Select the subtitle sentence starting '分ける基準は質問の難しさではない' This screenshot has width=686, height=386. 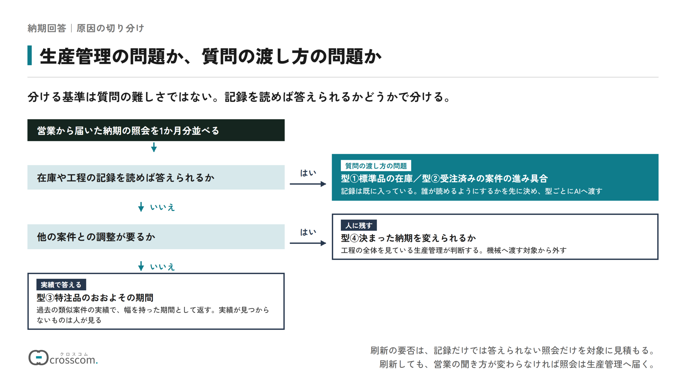tap(240, 97)
